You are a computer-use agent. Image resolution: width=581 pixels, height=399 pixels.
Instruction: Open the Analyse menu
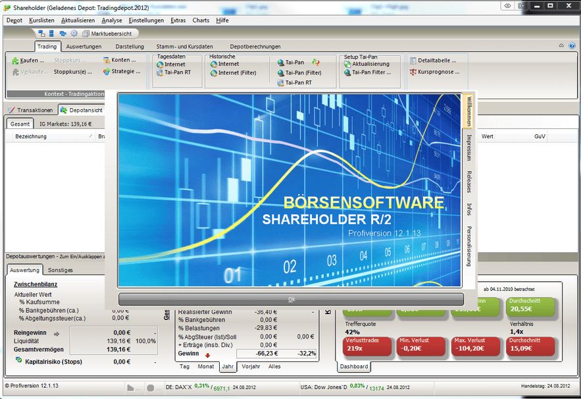click(x=112, y=20)
